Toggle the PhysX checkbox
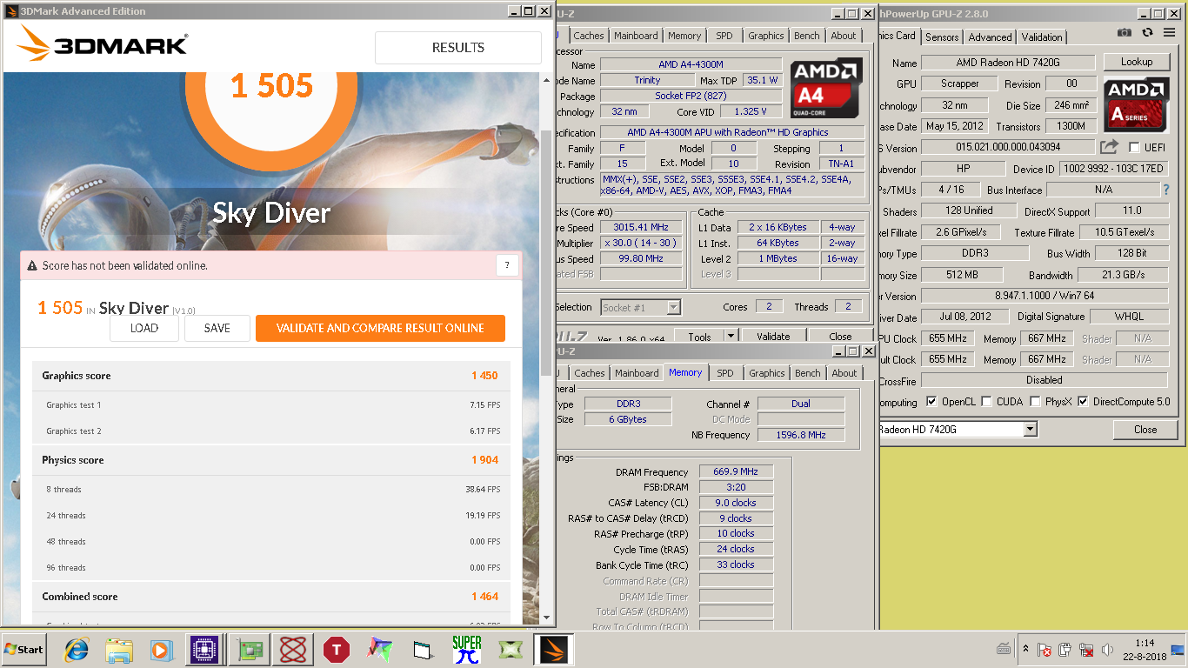 pyautogui.click(x=1035, y=402)
